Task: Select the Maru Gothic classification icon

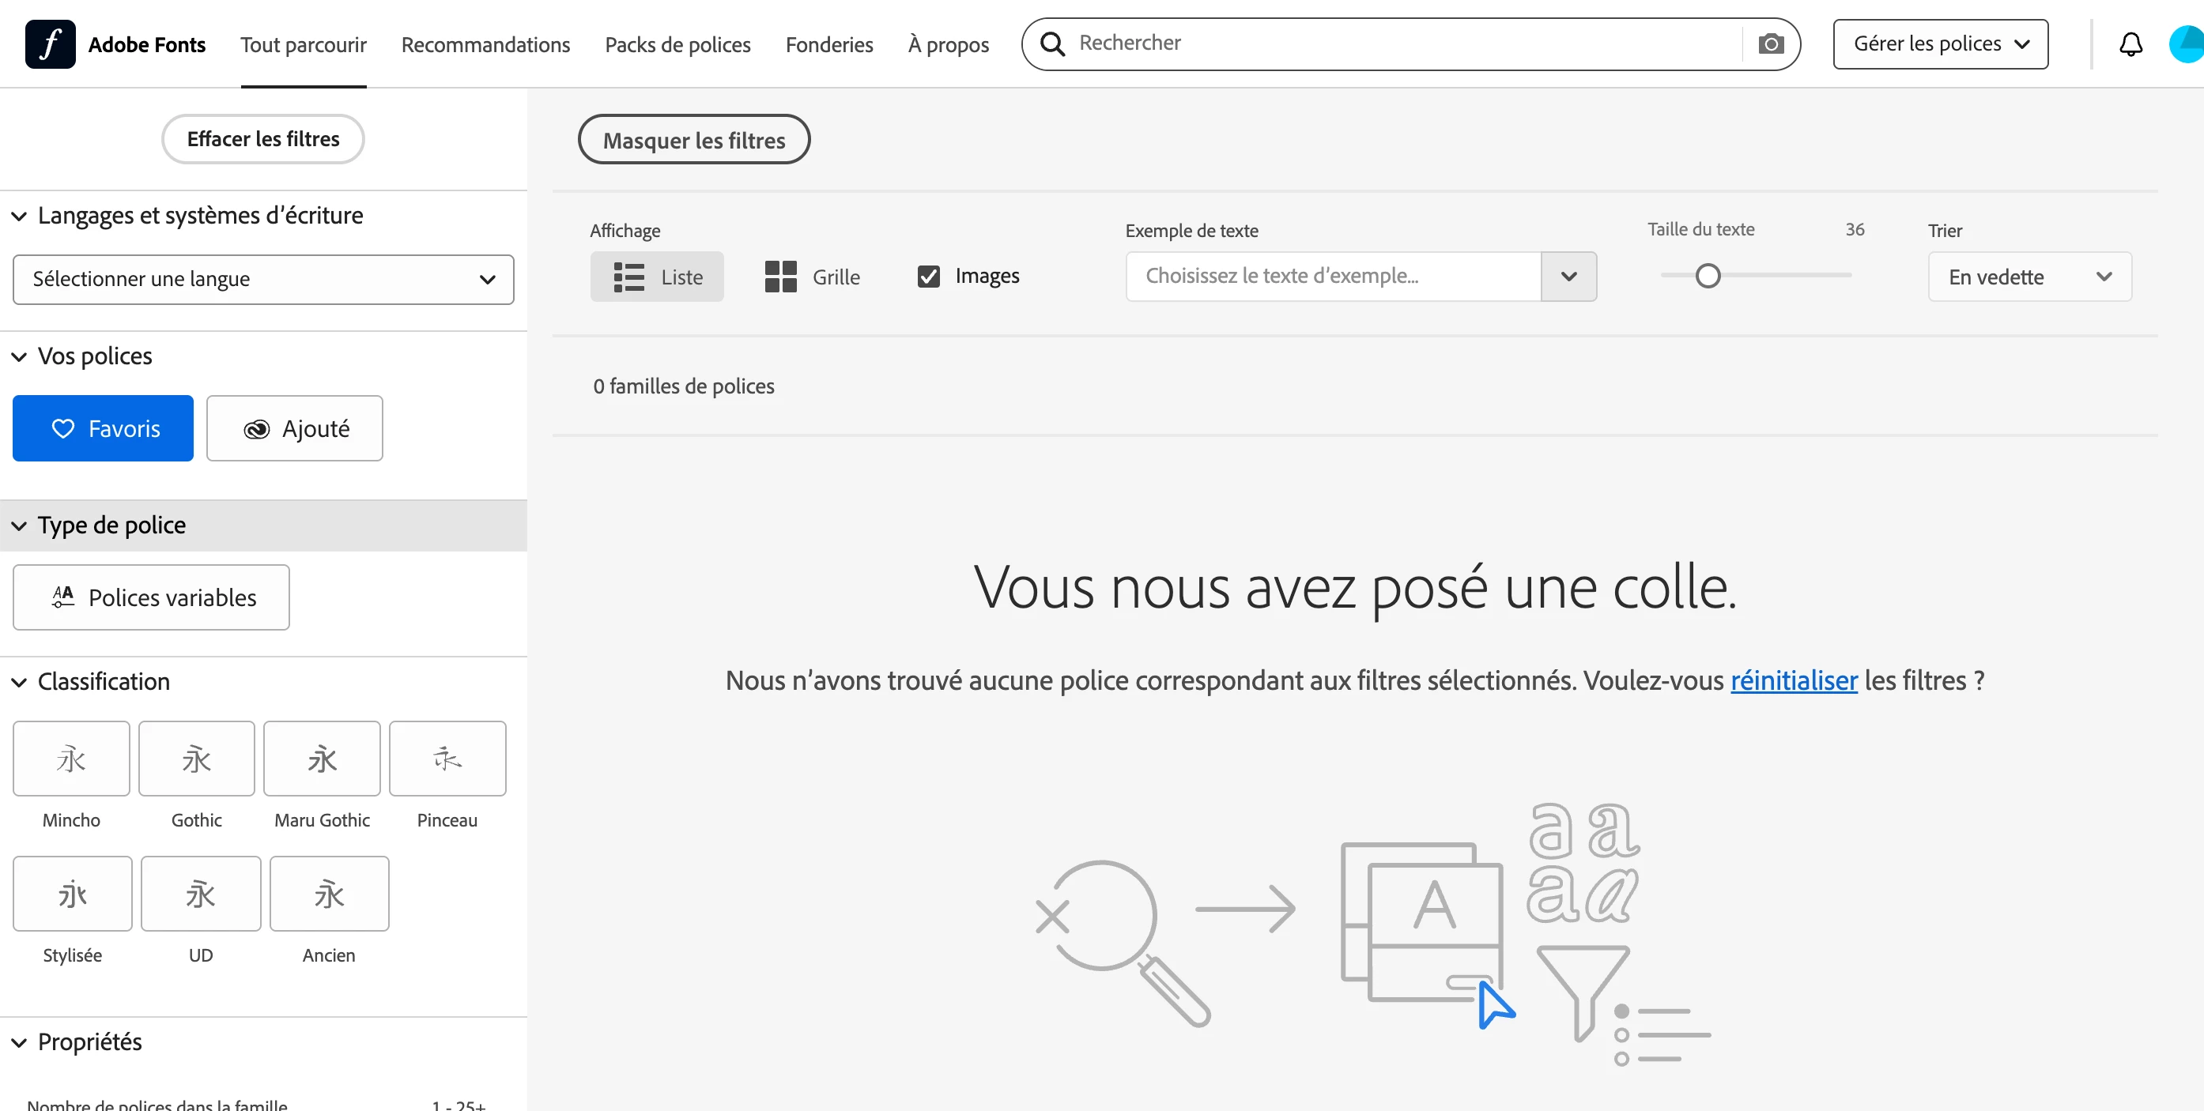Action: pyautogui.click(x=322, y=759)
